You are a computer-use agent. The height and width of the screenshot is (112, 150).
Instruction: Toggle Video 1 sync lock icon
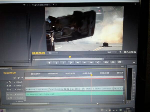pos(10,89)
